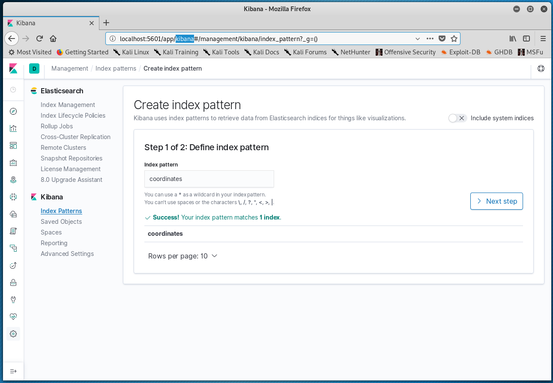The width and height of the screenshot is (553, 383).
Task: Open Management gear icon in the sidebar
Action: click(x=13, y=334)
